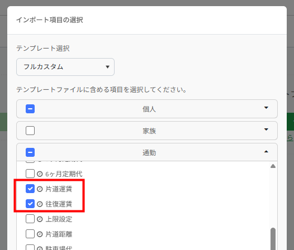294x250 pixels.
Task: Click the 片道運賃 item label
Action: (x=59, y=189)
